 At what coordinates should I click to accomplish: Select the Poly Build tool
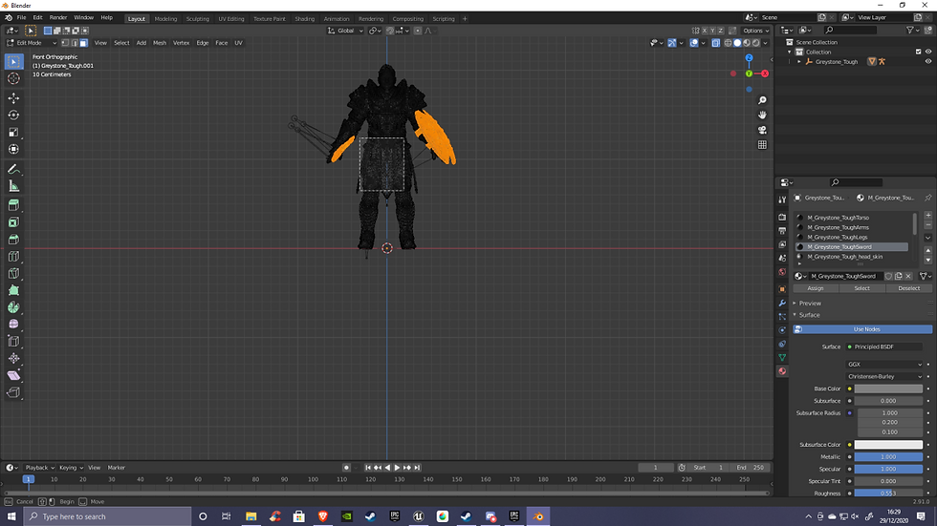click(13, 290)
